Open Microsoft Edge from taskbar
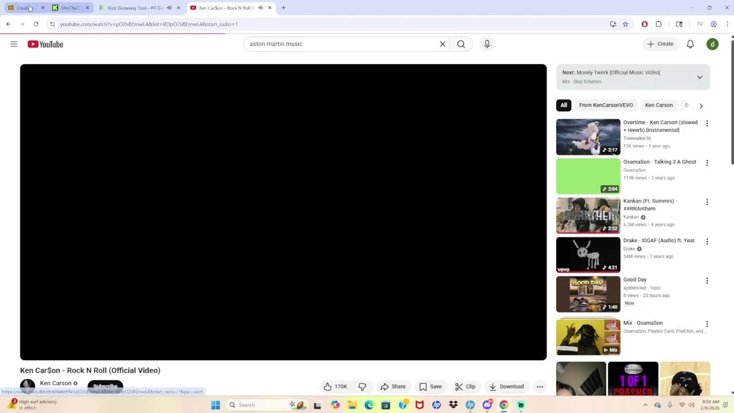Viewport: 734px width, 413px height. pyautogui.click(x=369, y=405)
